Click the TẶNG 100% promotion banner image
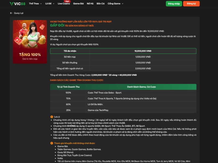The height and width of the screenshot is (163, 218). coord(30,42)
